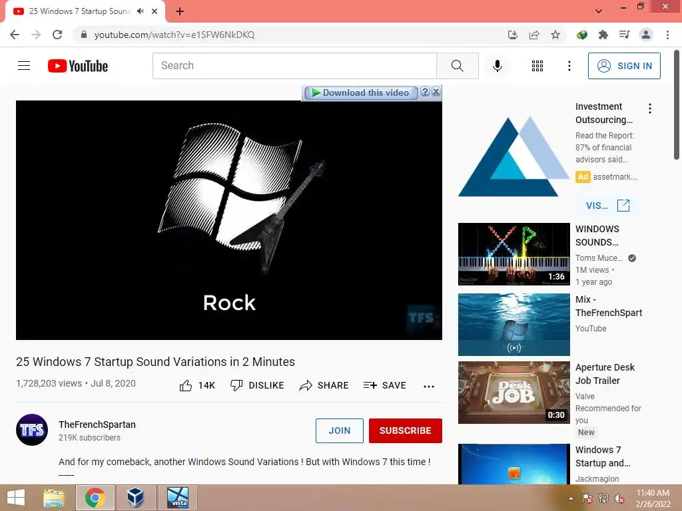The image size is (682, 511).
Task: Click Chrome icon in taskbar
Action: 95,498
